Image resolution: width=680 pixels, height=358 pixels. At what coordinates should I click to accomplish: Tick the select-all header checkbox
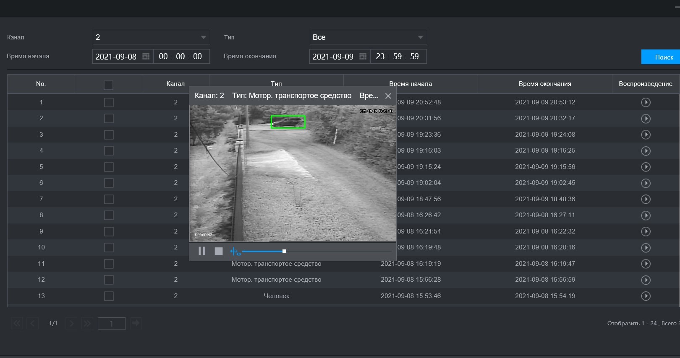[108, 85]
